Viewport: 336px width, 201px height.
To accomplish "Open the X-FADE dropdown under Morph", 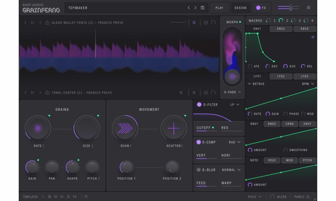I will (232, 92).
